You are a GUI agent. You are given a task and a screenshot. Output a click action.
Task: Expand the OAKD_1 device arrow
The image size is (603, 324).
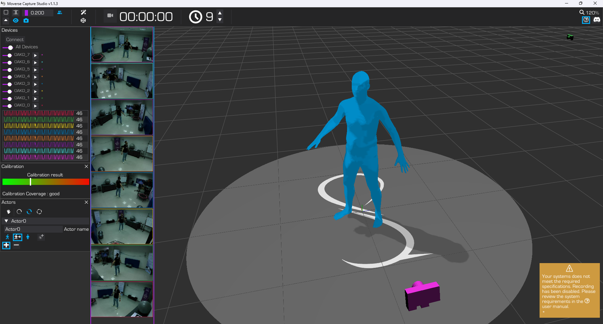[x=35, y=99]
